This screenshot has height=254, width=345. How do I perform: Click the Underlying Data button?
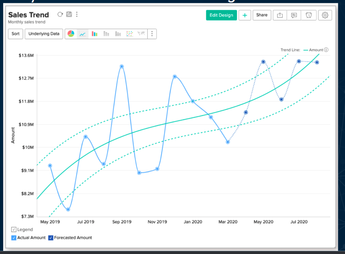tap(44, 34)
